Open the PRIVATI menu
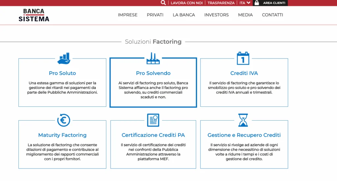Screen dimensions: 337x181 [x=155, y=15]
